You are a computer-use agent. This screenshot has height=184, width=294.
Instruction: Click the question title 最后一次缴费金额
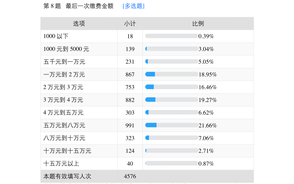pos(90,6)
